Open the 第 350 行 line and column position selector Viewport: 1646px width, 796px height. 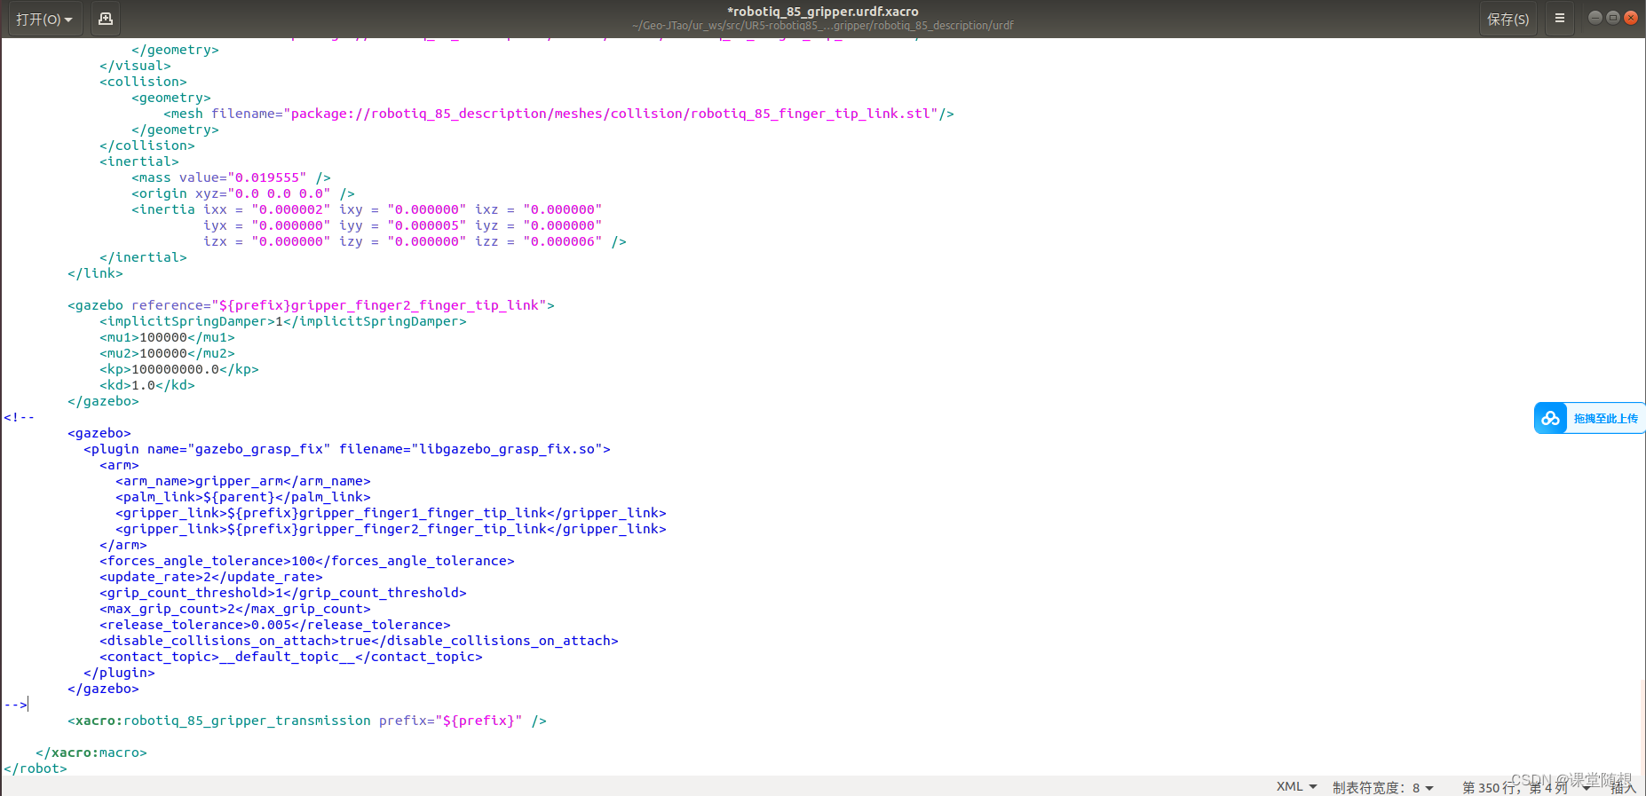pyautogui.click(x=1525, y=787)
